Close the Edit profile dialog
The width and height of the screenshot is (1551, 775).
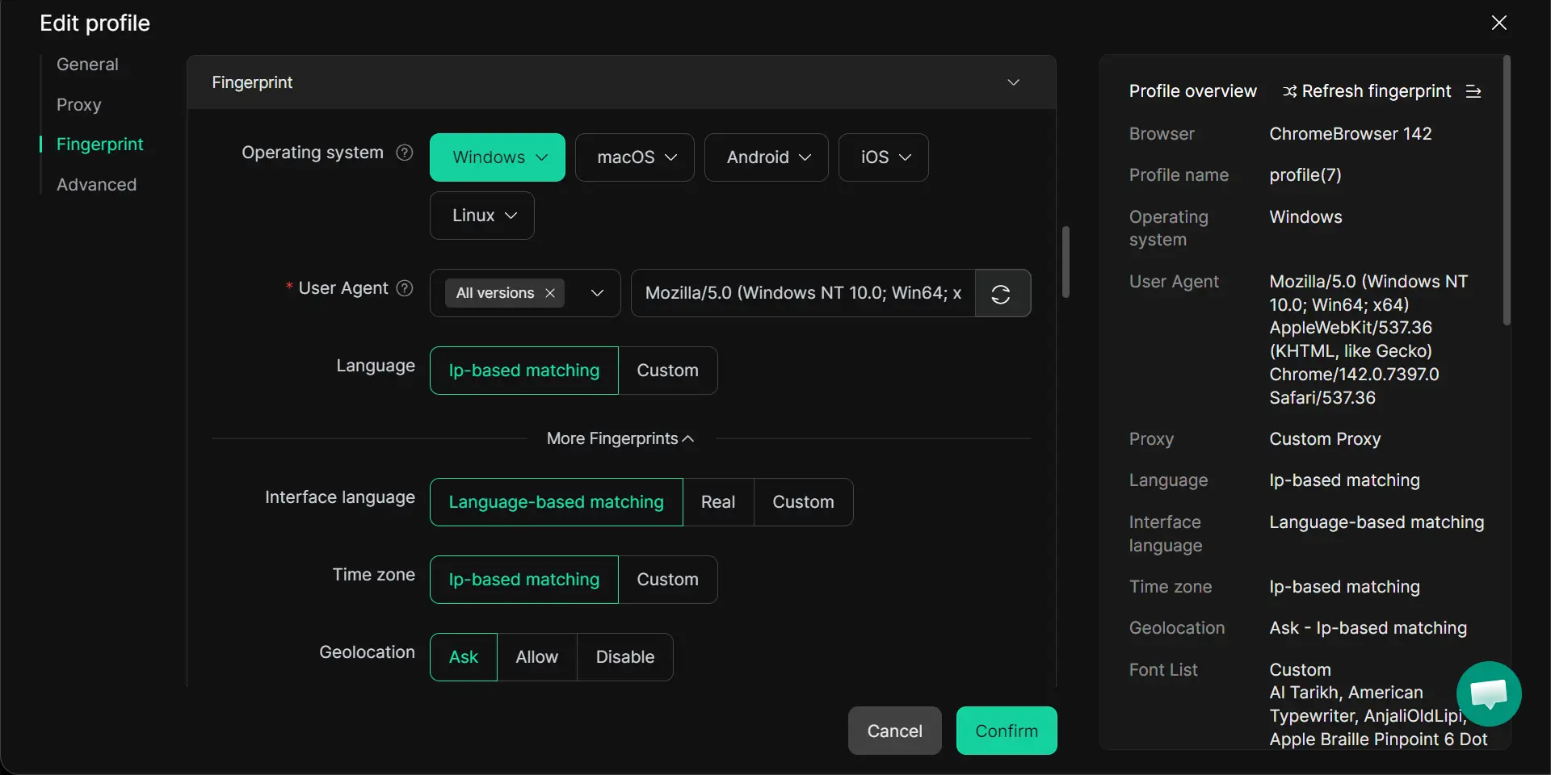coord(1498,23)
